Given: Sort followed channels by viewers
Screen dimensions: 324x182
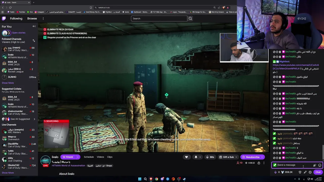Looking at the screenshot, I should click(x=34, y=40).
